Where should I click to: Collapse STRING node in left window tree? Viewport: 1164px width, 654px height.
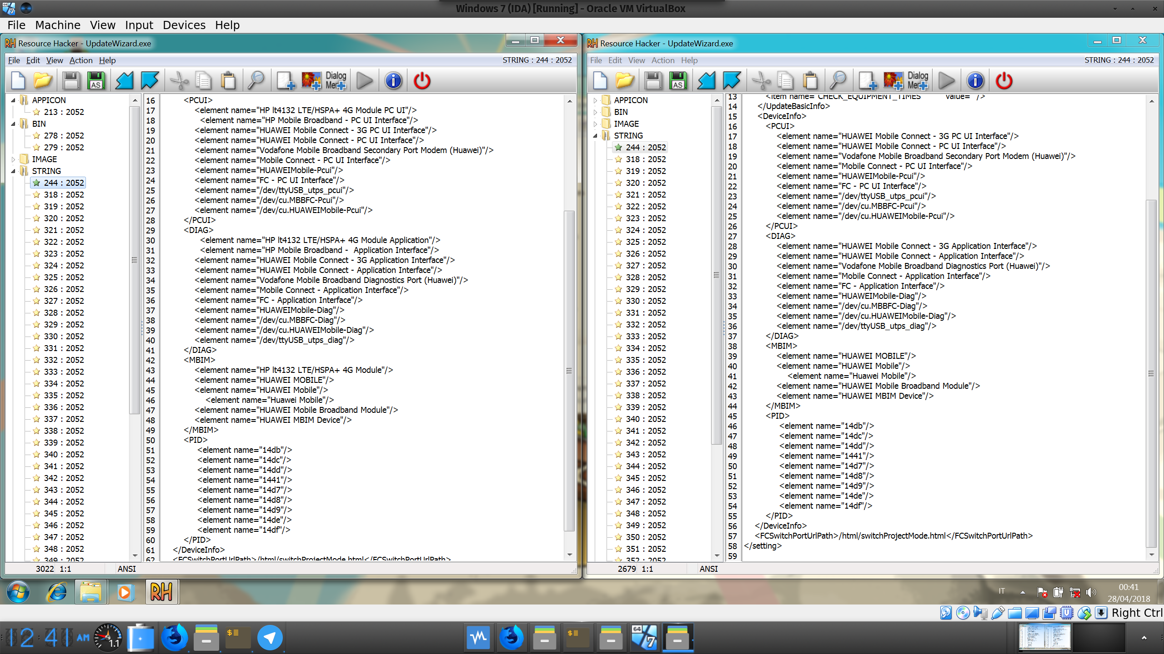pyautogui.click(x=13, y=171)
